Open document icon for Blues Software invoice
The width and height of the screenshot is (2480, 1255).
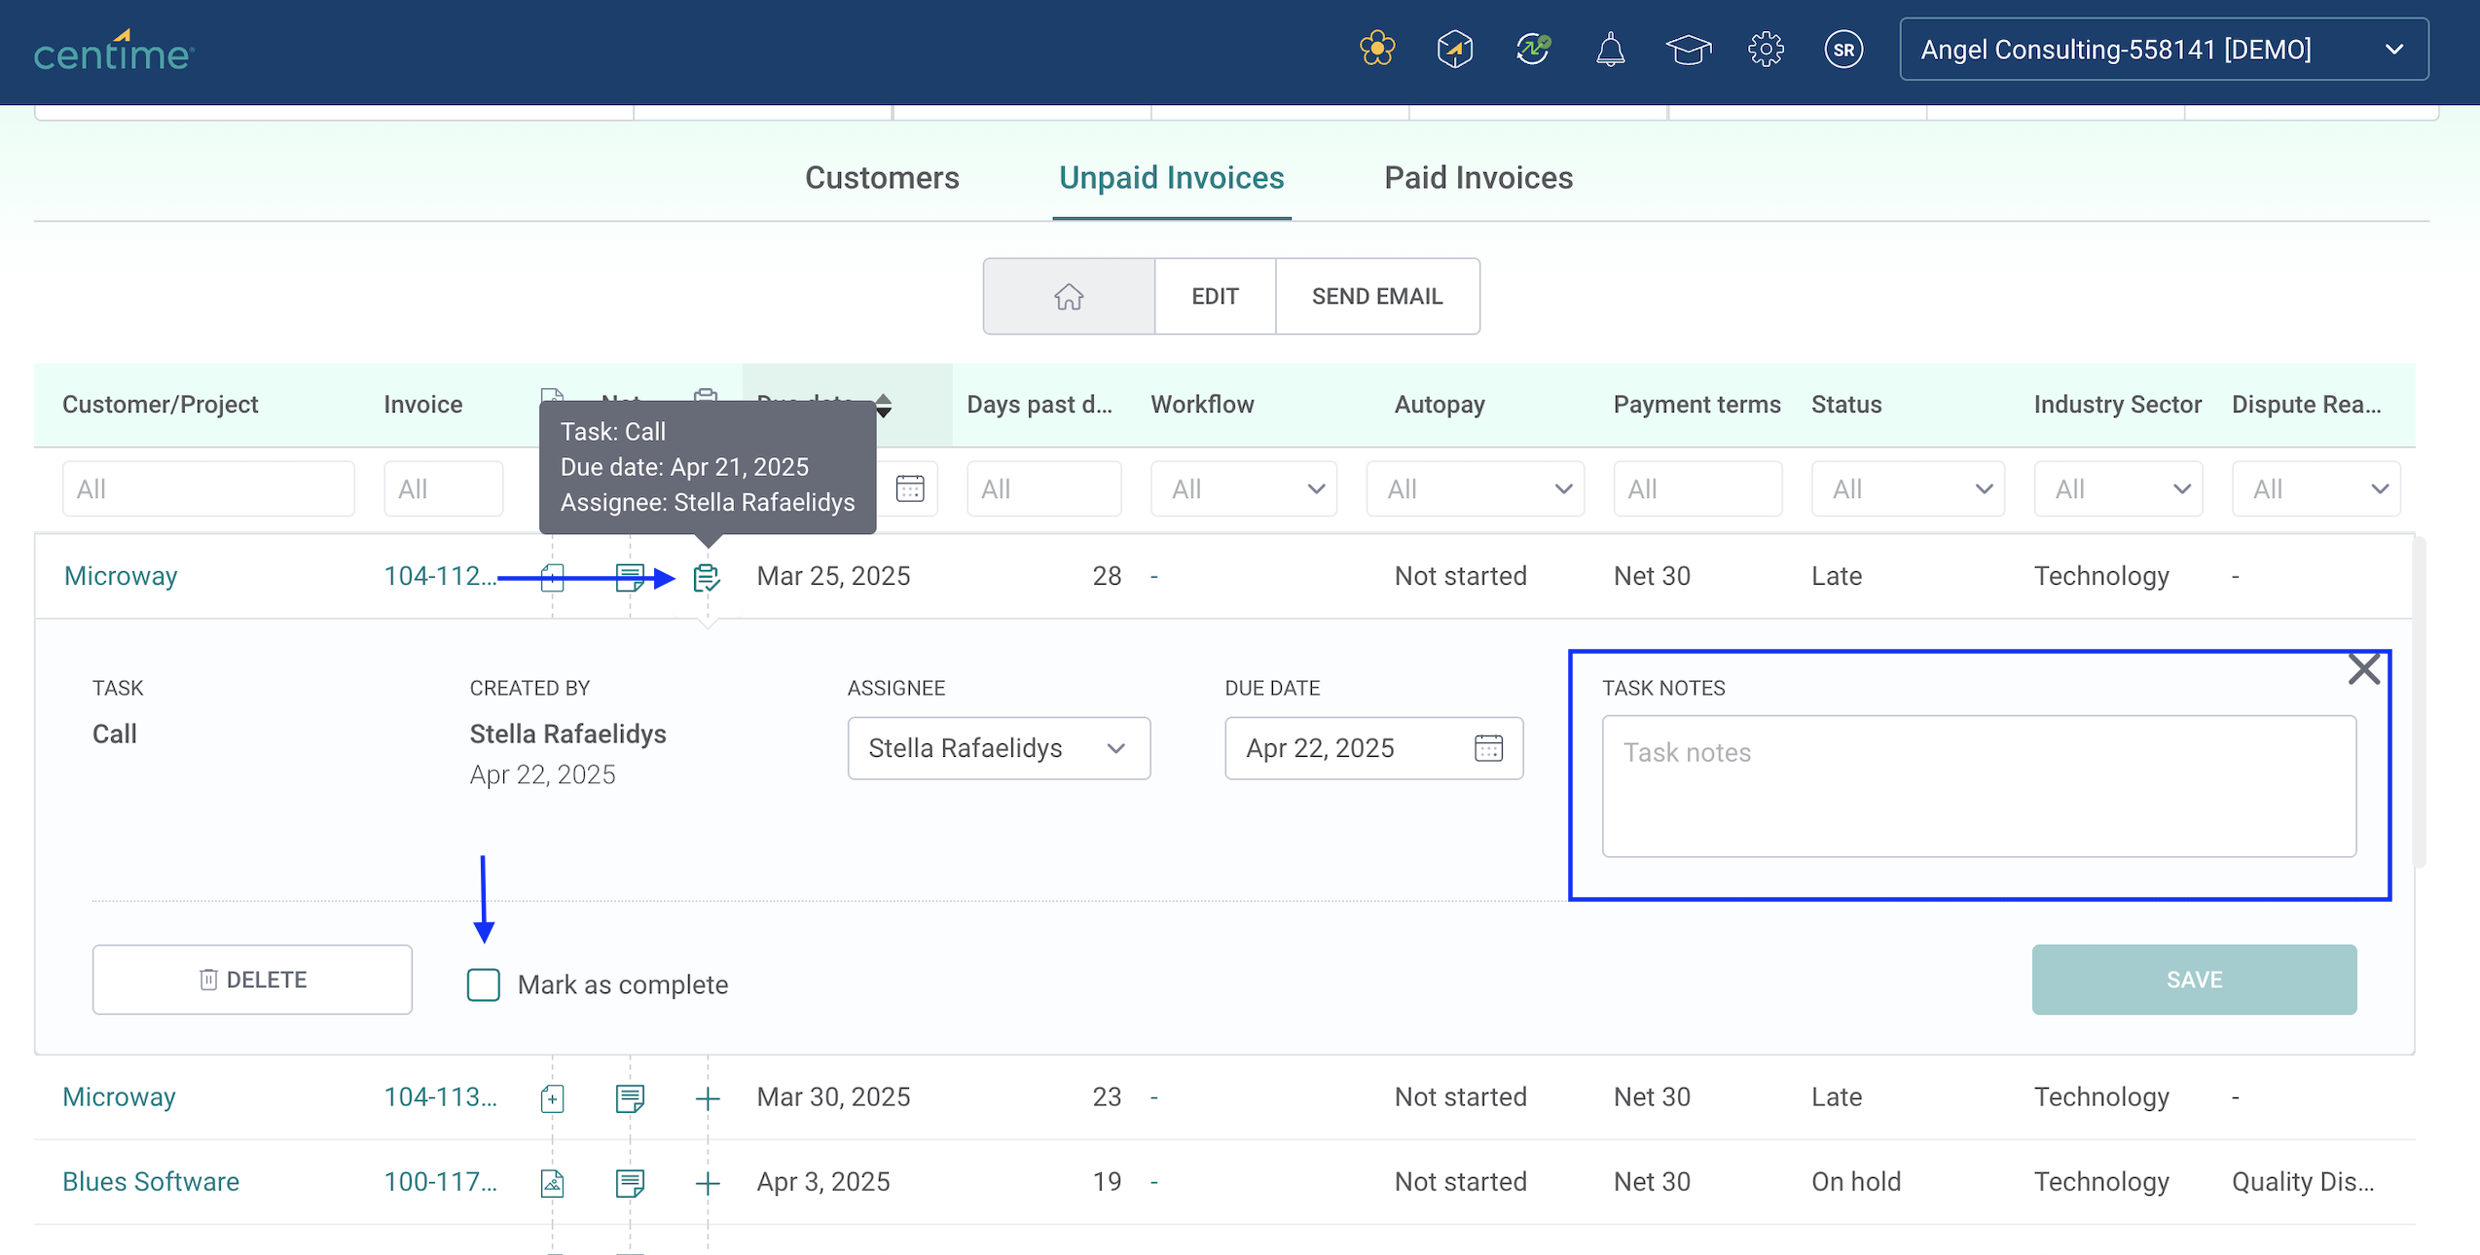point(552,1183)
